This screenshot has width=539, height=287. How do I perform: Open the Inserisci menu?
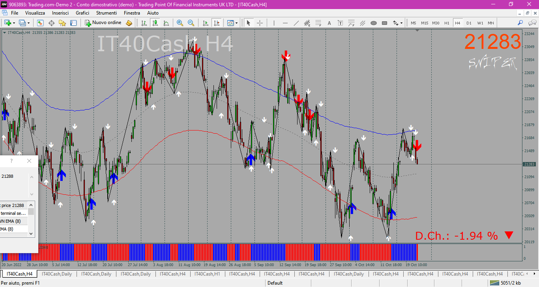click(60, 13)
